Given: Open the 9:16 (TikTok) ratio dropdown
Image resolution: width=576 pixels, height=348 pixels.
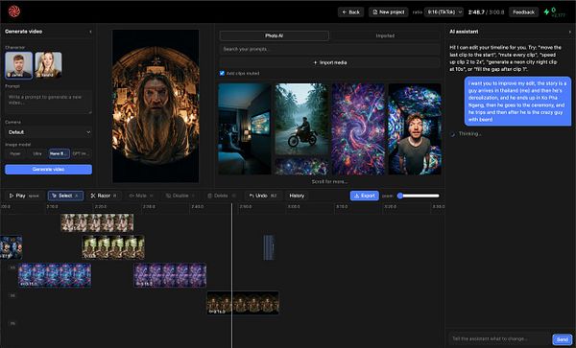Looking at the screenshot, I should click(x=444, y=12).
